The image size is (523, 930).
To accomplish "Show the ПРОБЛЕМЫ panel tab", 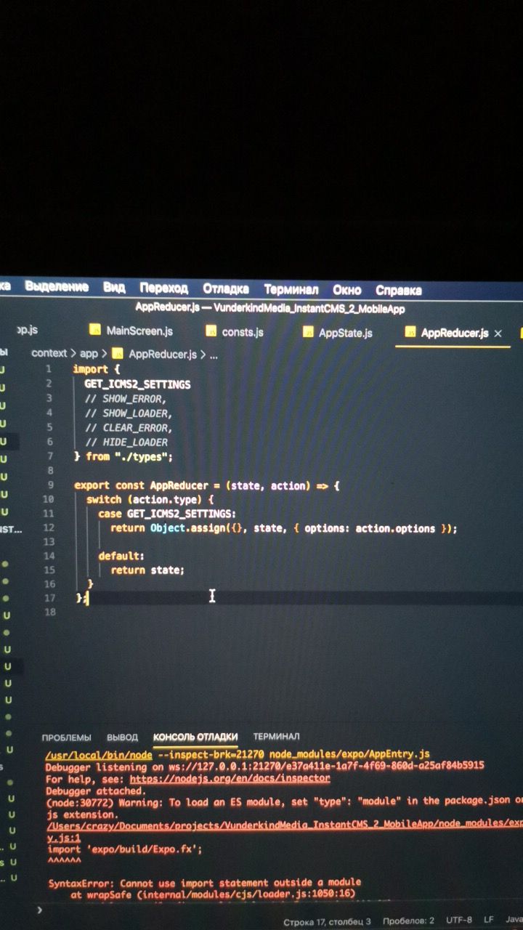I will [x=67, y=737].
